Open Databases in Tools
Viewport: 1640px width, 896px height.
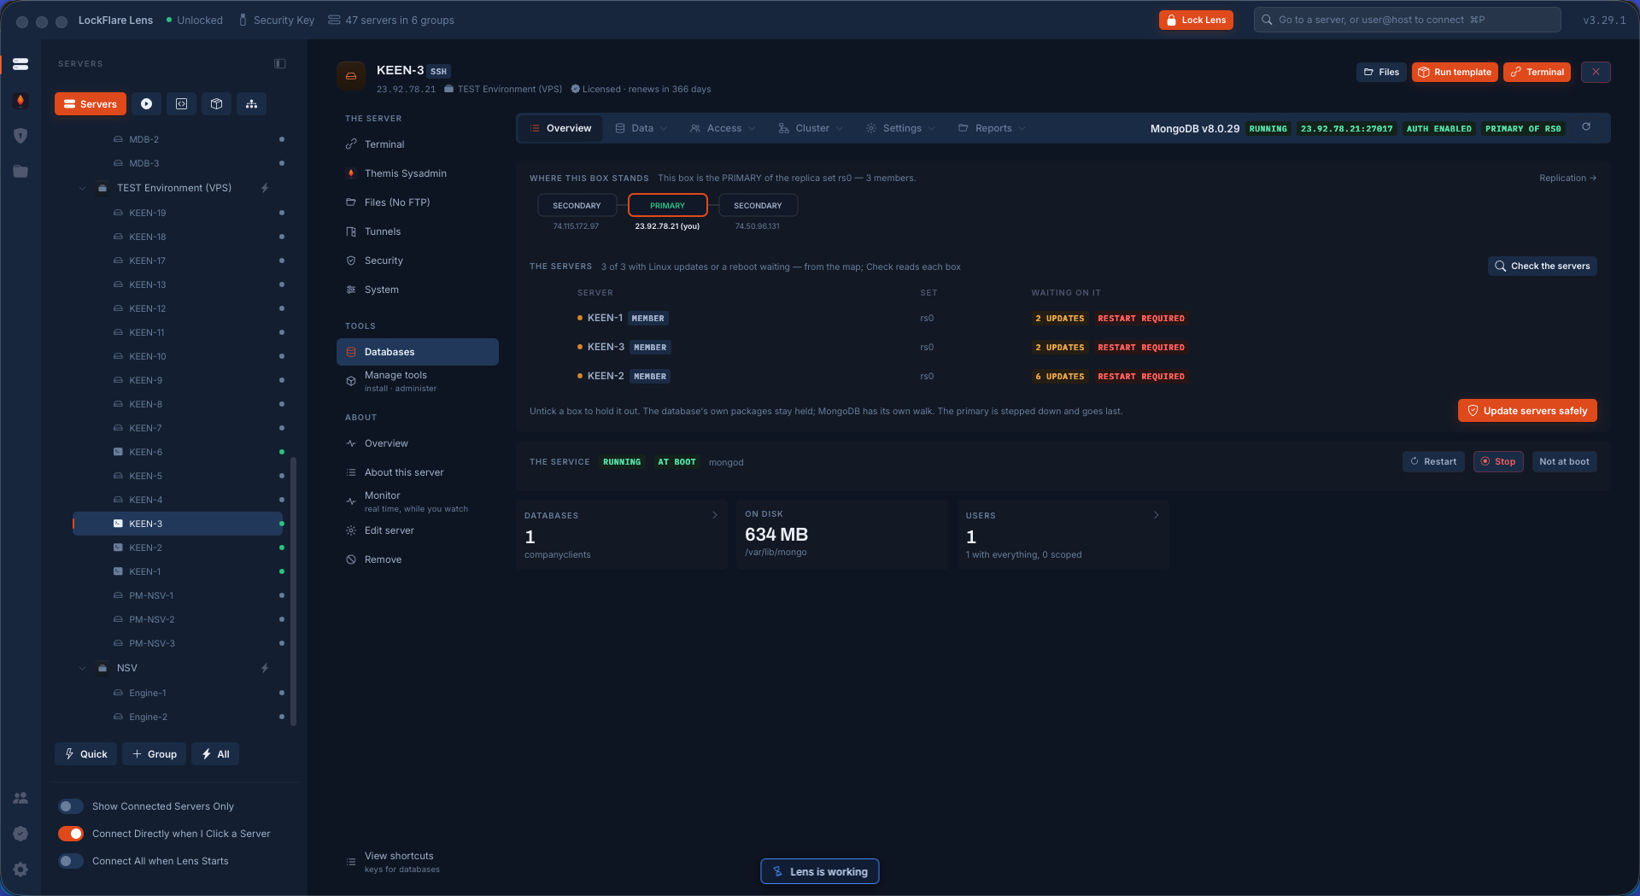tap(418, 352)
